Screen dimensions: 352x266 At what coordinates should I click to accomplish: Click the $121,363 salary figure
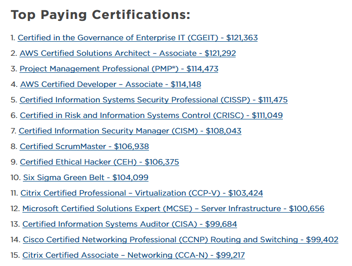[242, 38]
